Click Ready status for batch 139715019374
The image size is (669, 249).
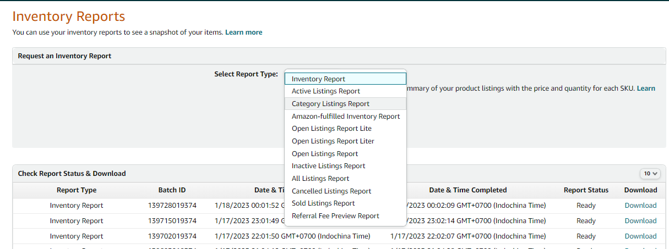pos(586,221)
